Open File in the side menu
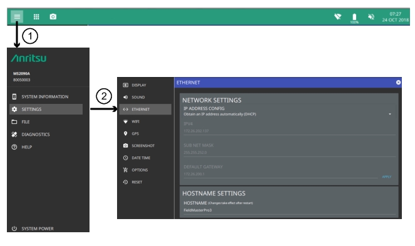Viewport: 415px width, 246px height. (46, 122)
